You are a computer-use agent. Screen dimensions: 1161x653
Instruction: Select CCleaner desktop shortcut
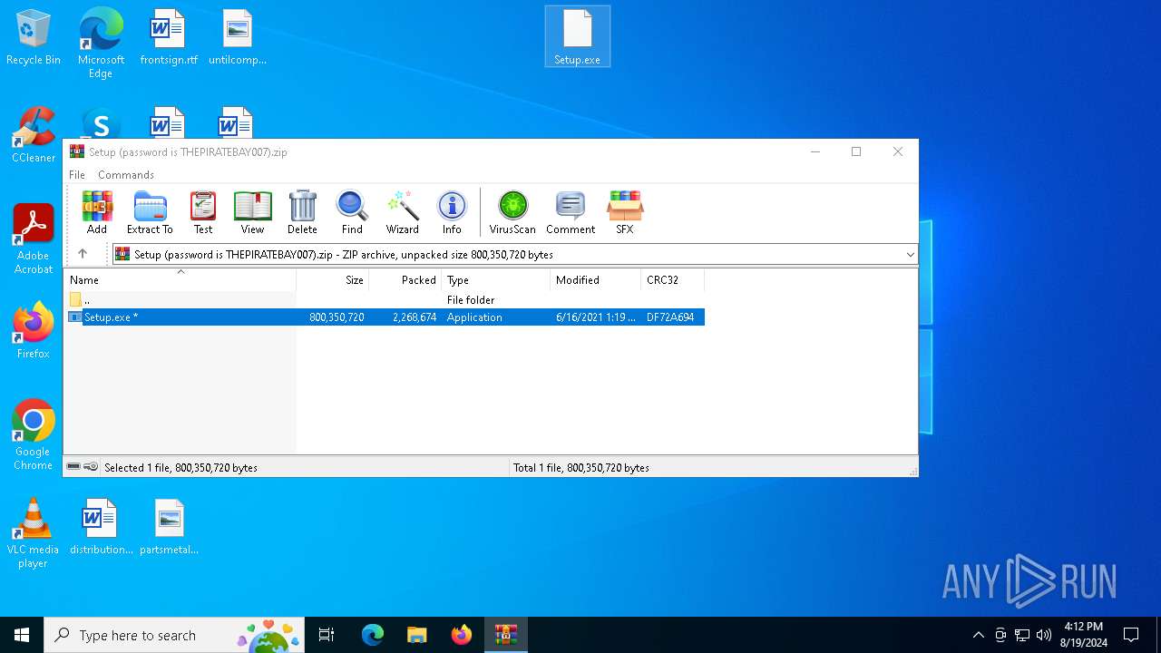coord(34,135)
